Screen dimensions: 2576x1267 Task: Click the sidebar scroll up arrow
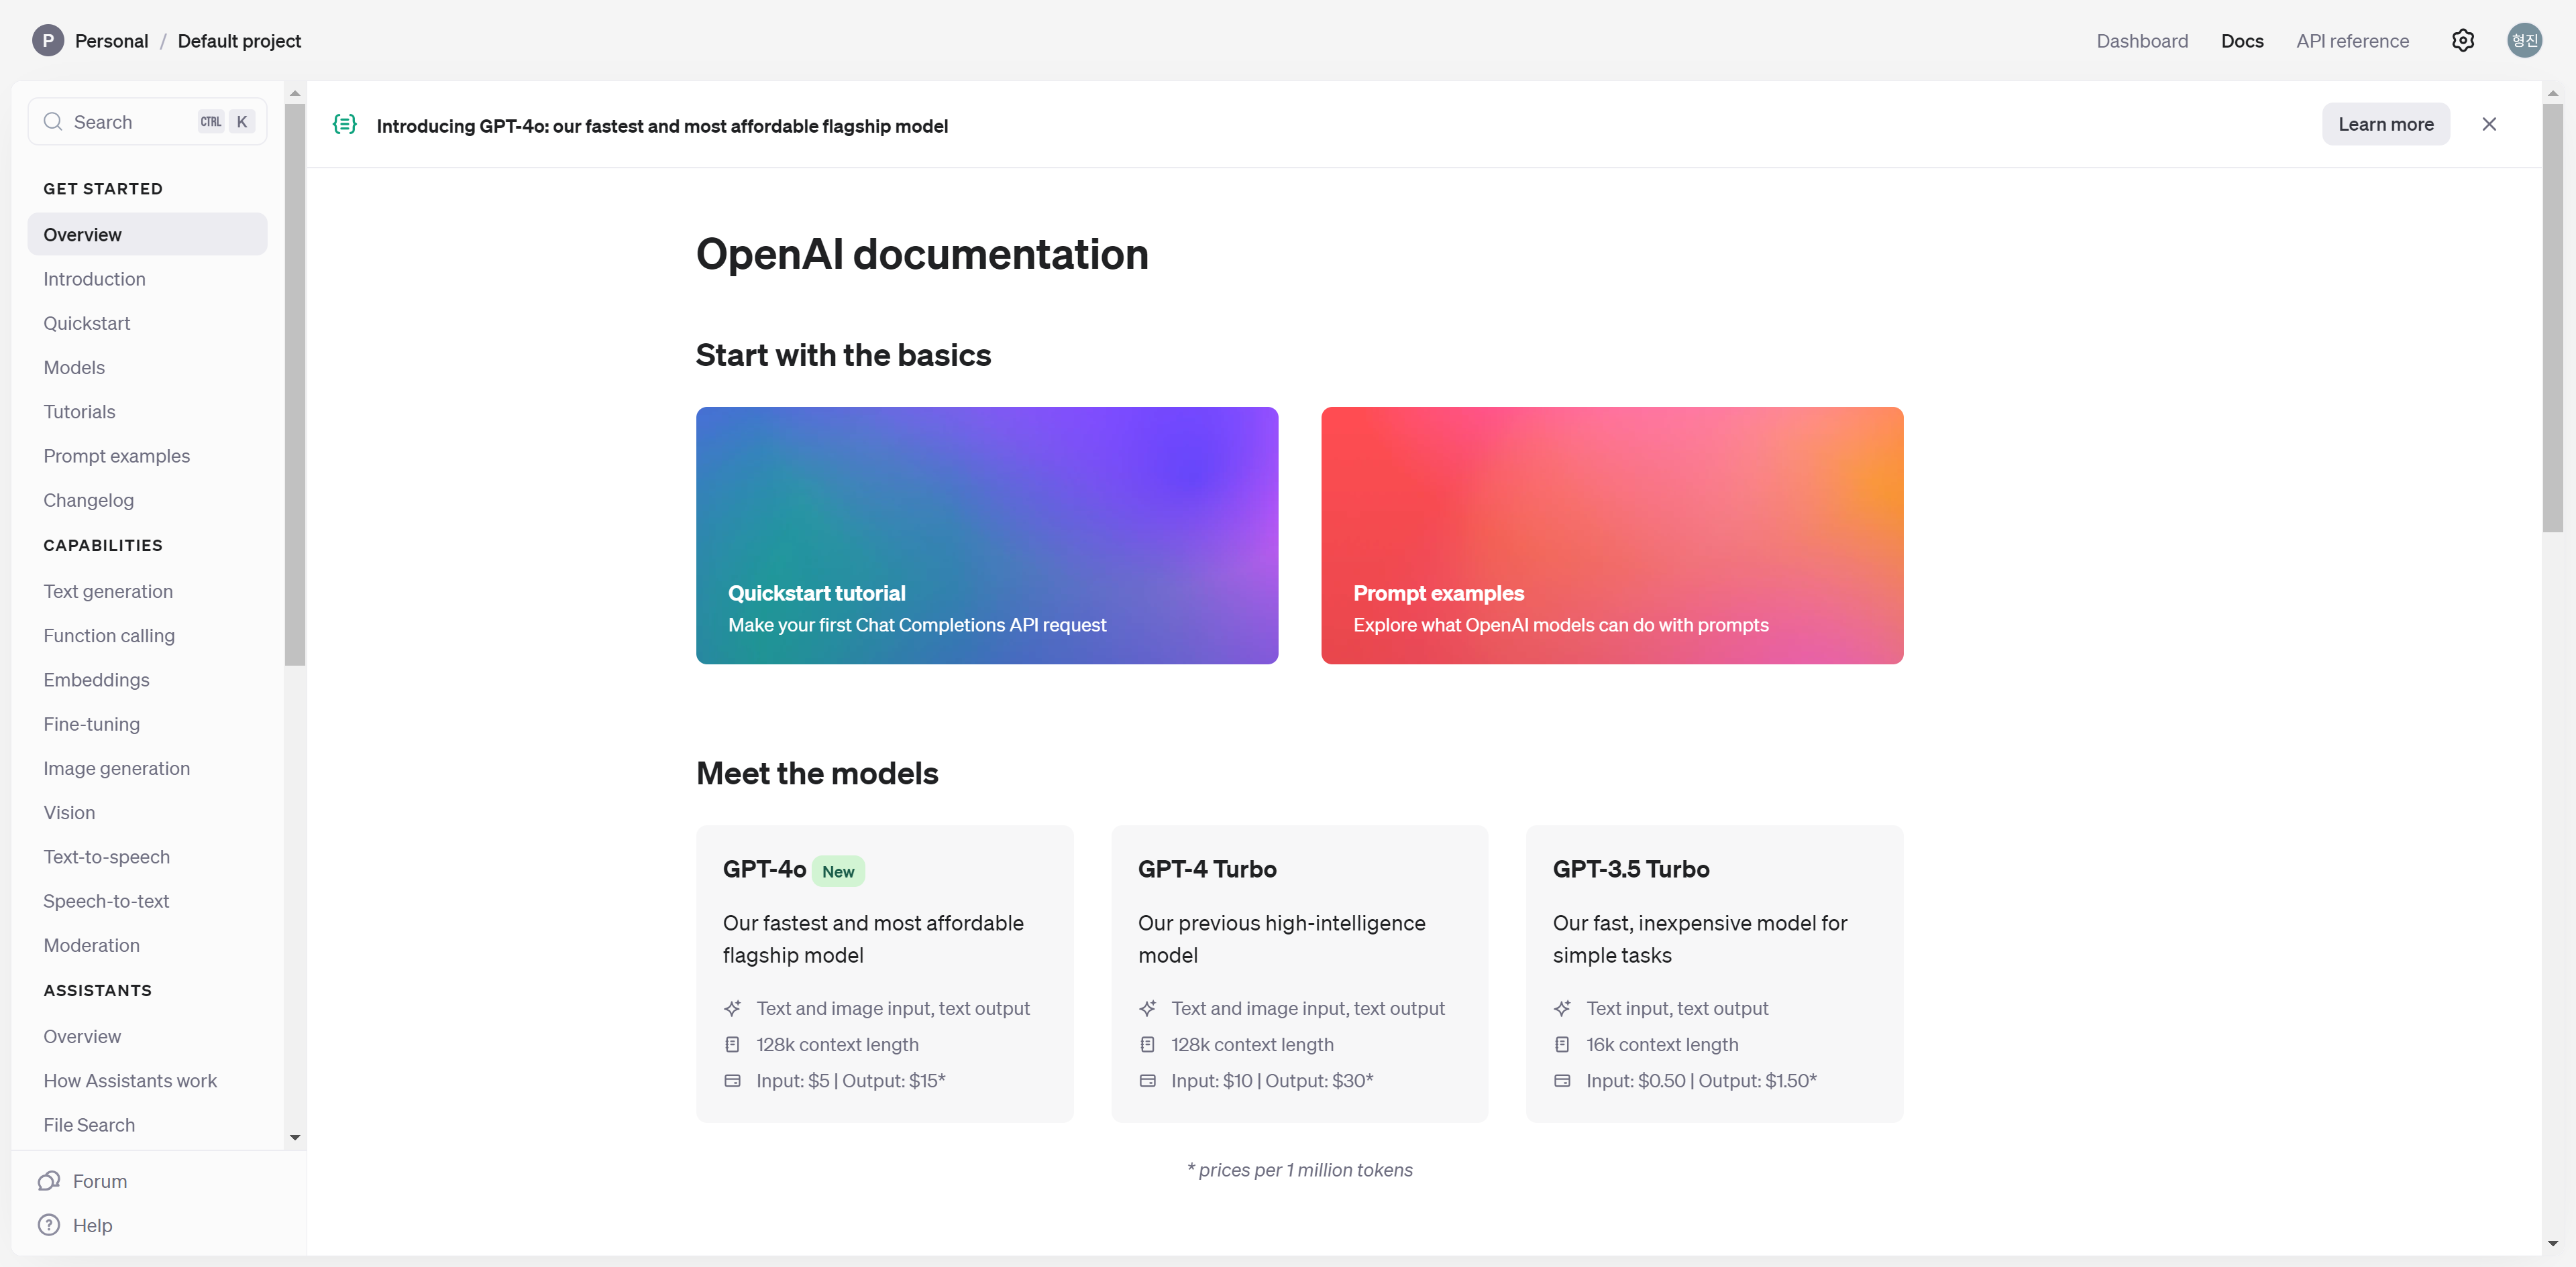point(295,94)
